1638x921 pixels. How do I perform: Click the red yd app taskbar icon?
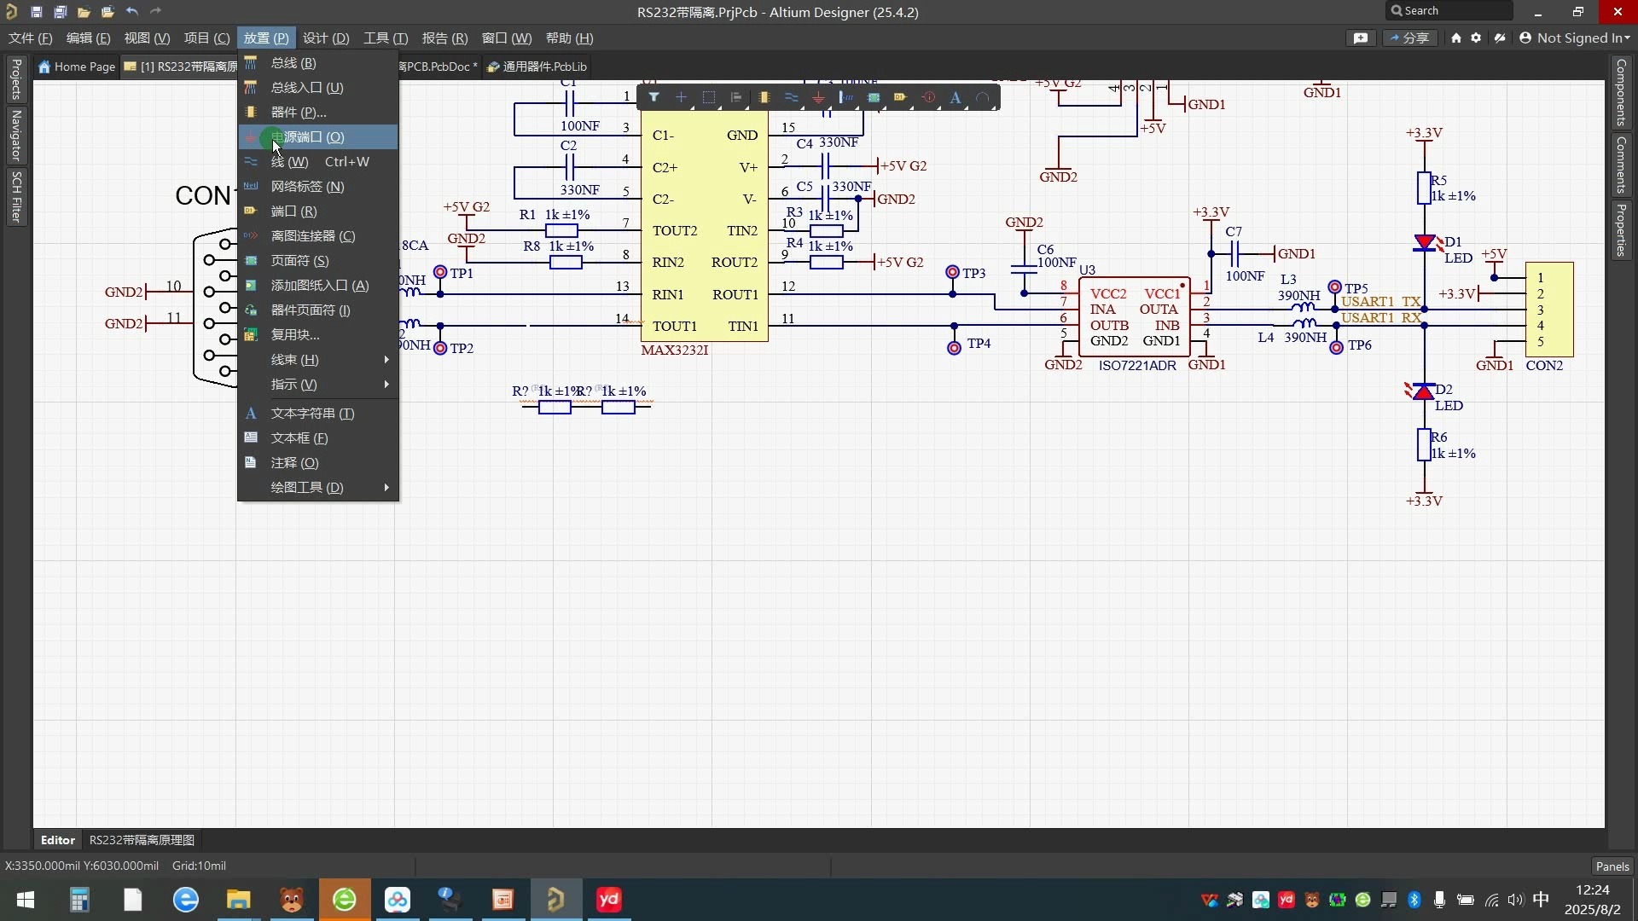pos(609,900)
